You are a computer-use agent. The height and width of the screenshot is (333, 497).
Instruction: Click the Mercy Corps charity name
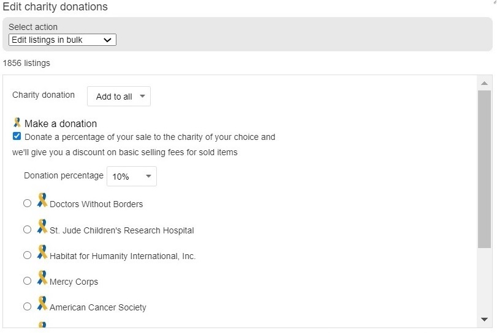click(x=74, y=282)
